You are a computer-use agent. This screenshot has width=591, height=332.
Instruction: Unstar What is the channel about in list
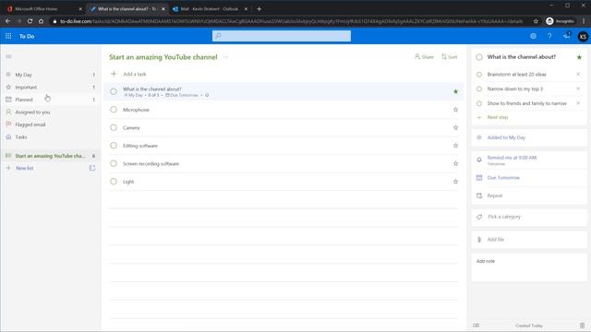[455, 91]
